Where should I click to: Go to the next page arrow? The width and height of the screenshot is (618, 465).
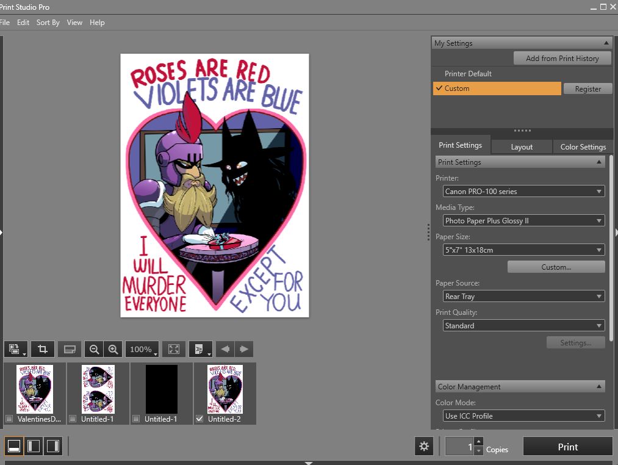pyautogui.click(x=244, y=349)
